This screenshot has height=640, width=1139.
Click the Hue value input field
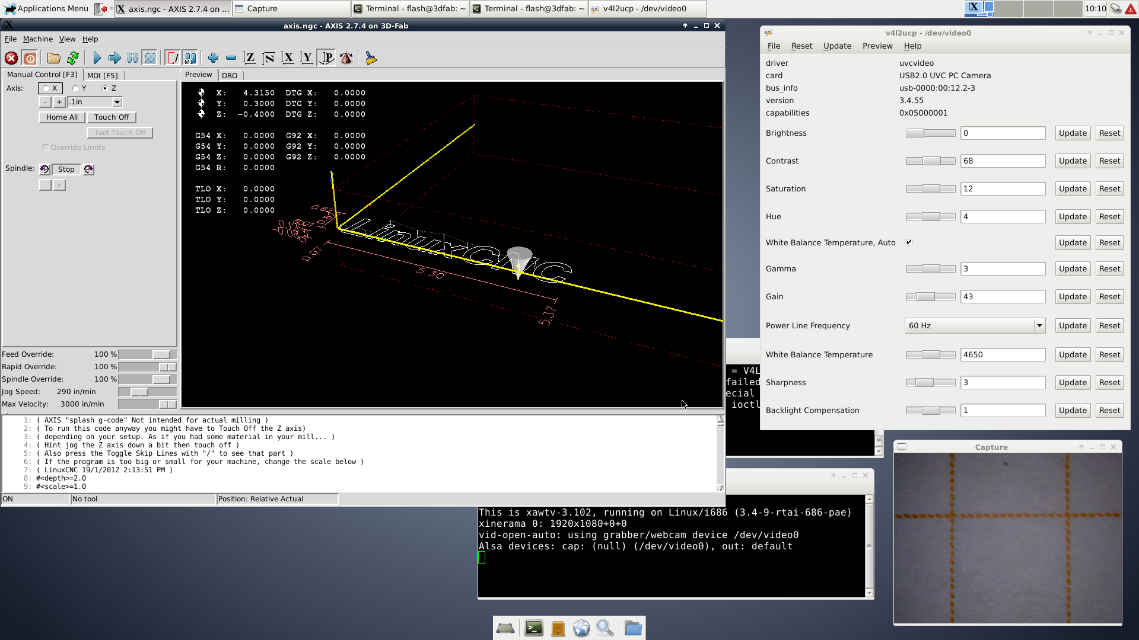coord(1003,217)
